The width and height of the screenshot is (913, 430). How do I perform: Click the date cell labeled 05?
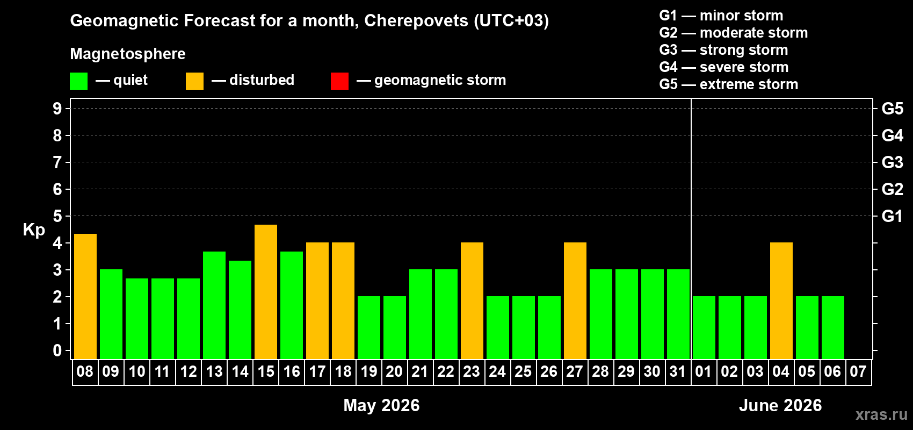[807, 372]
